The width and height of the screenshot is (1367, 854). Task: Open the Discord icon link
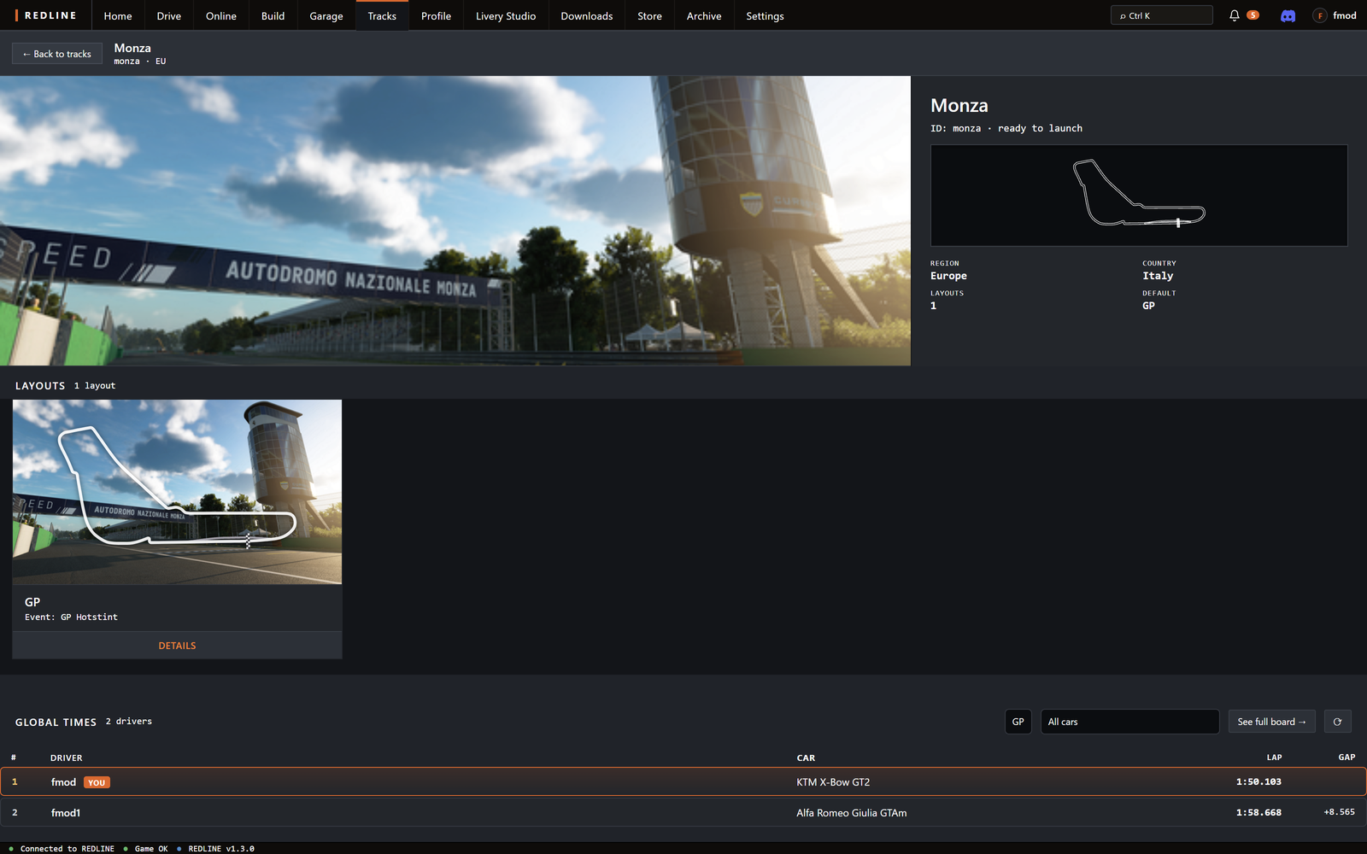click(x=1288, y=15)
